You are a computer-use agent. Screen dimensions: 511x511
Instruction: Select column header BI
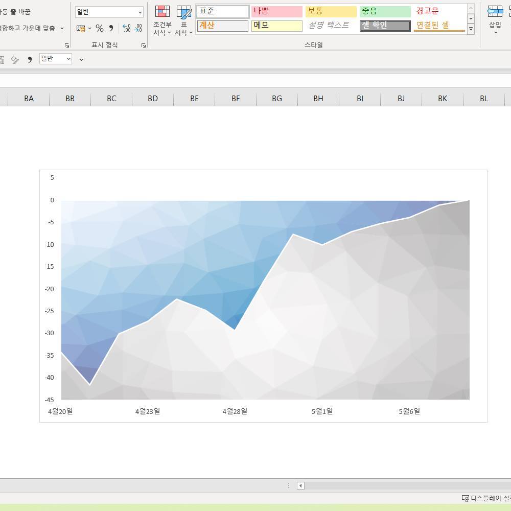[360, 99]
